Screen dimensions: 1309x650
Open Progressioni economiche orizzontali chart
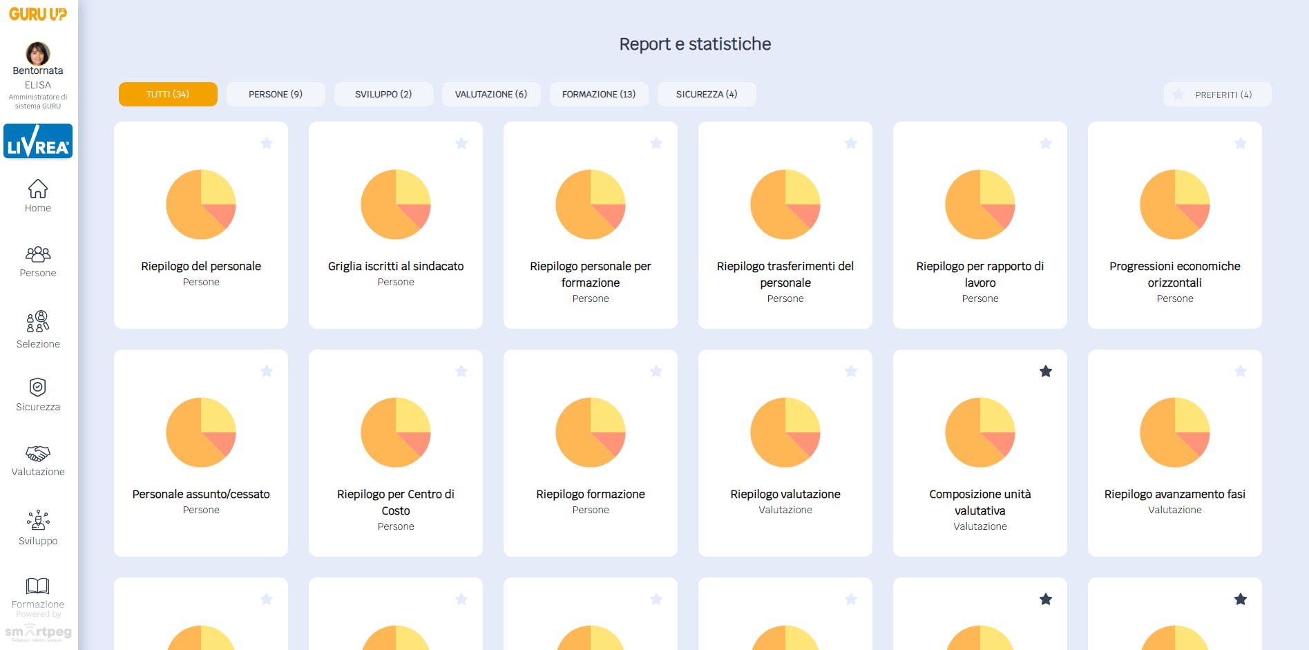pos(1175,204)
